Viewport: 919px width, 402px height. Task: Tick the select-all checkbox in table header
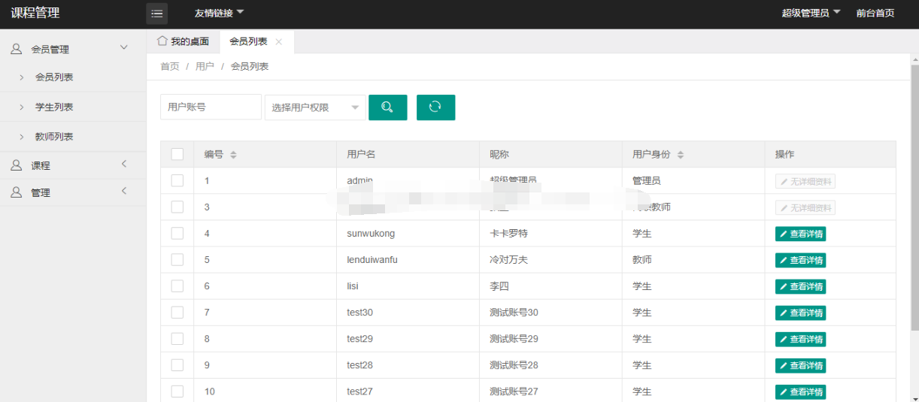pyautogui.click(x=177, y=154)
